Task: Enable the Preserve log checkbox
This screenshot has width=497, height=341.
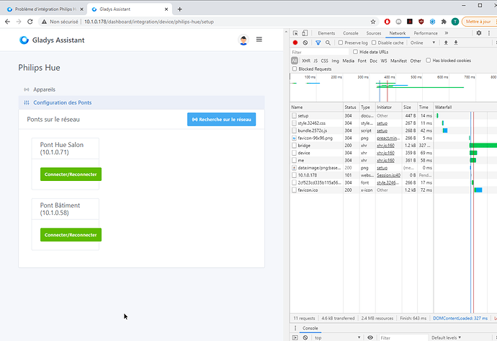Action: coord(341,43)
